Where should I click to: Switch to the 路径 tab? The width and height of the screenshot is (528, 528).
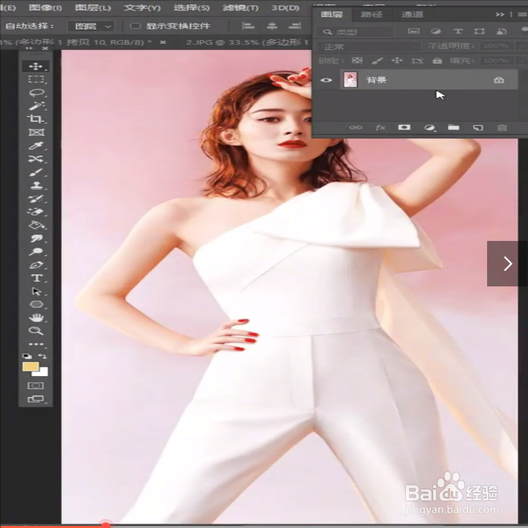(x=371, y=14)
